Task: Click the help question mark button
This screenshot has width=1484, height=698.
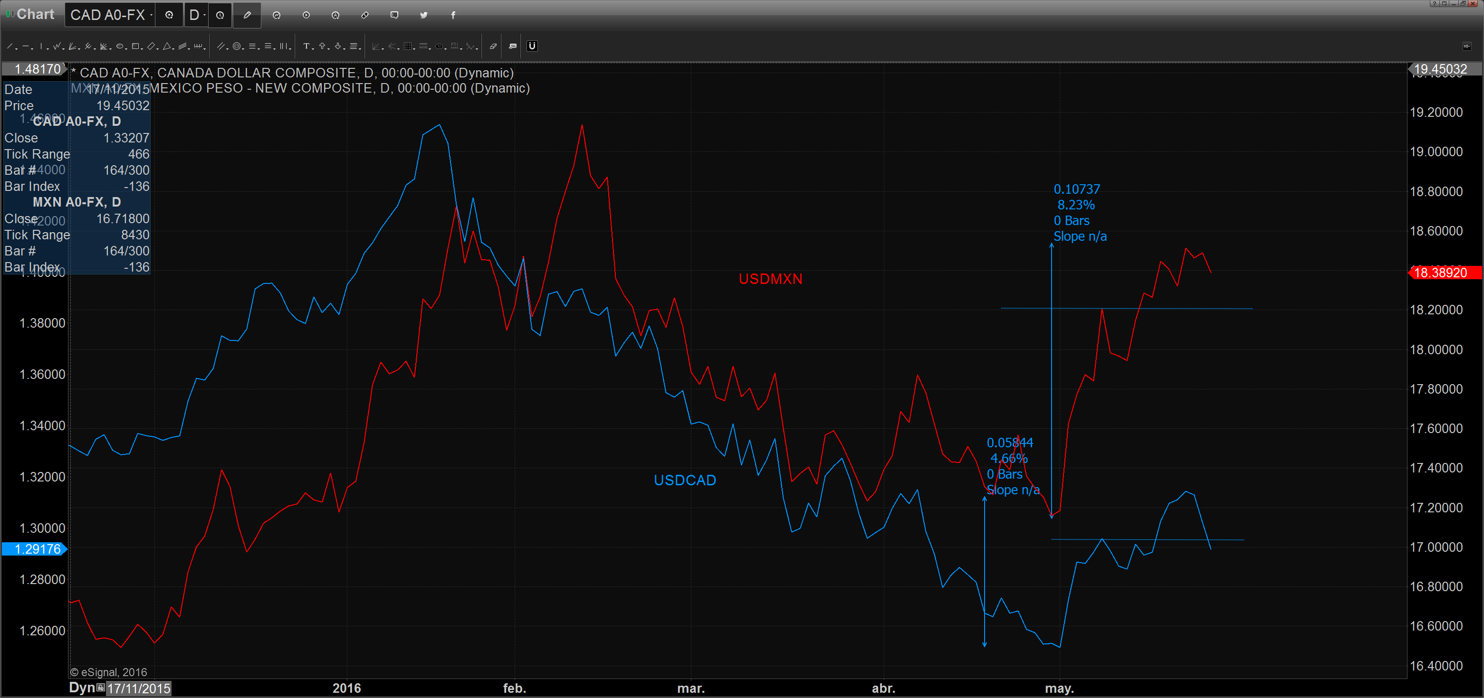Action: 1435,3
